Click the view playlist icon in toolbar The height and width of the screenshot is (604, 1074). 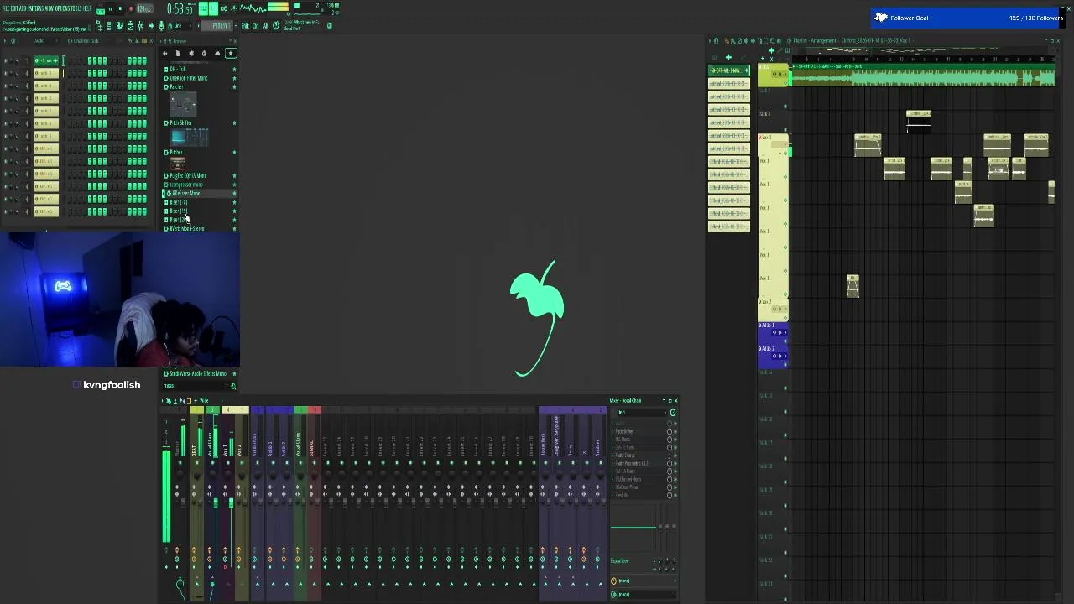(99, 26)
